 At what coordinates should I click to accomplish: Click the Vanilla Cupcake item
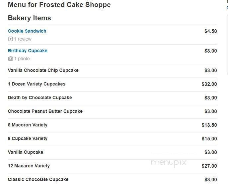coord(26,152)
